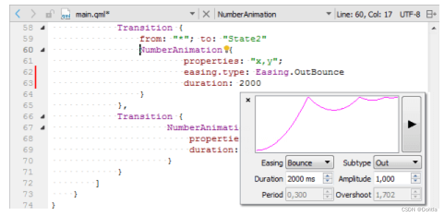Click the UTF-8 encoding label
This screenshot has height=216, width=444.
pyautogui.click(x=410, y=14)
